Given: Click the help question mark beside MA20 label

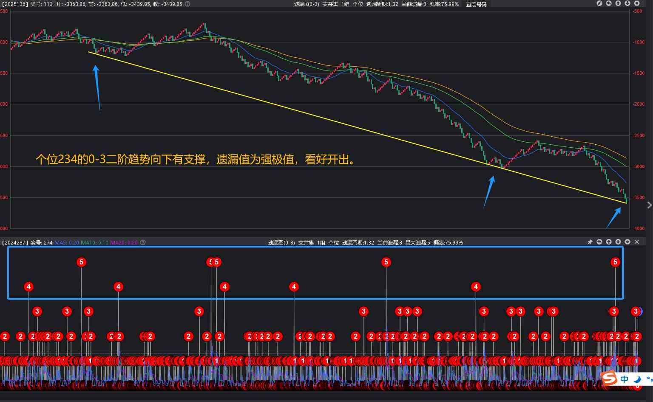Looking at the screenshot, I should click(143, 242).
